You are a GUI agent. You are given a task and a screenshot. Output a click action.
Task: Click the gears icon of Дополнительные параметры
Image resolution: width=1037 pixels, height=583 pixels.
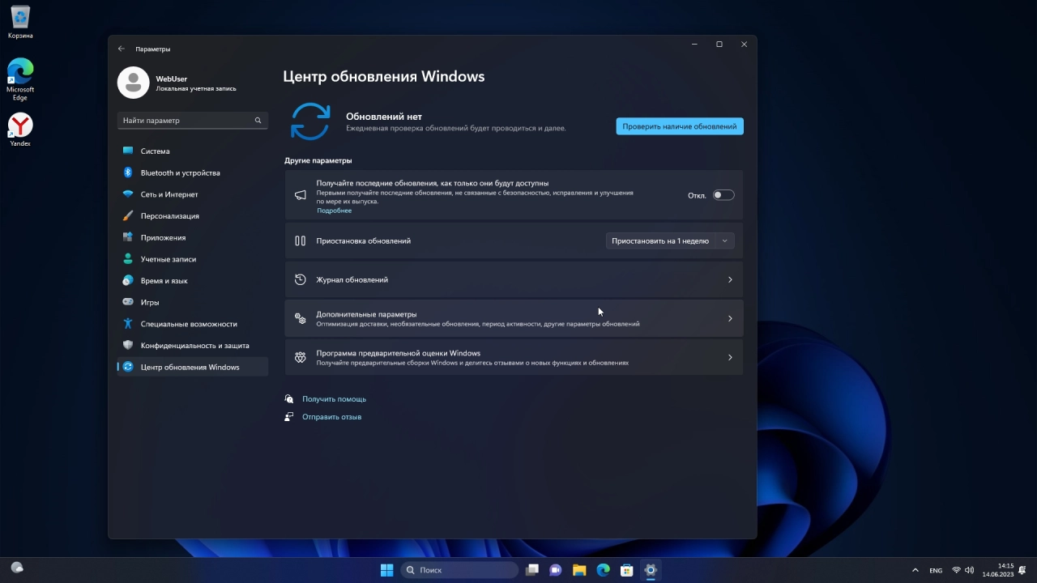(x=301, y=318)
